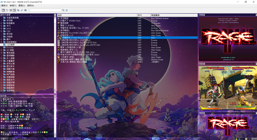
Task: Sort by the 描述 column header
Action: (97, 15)
